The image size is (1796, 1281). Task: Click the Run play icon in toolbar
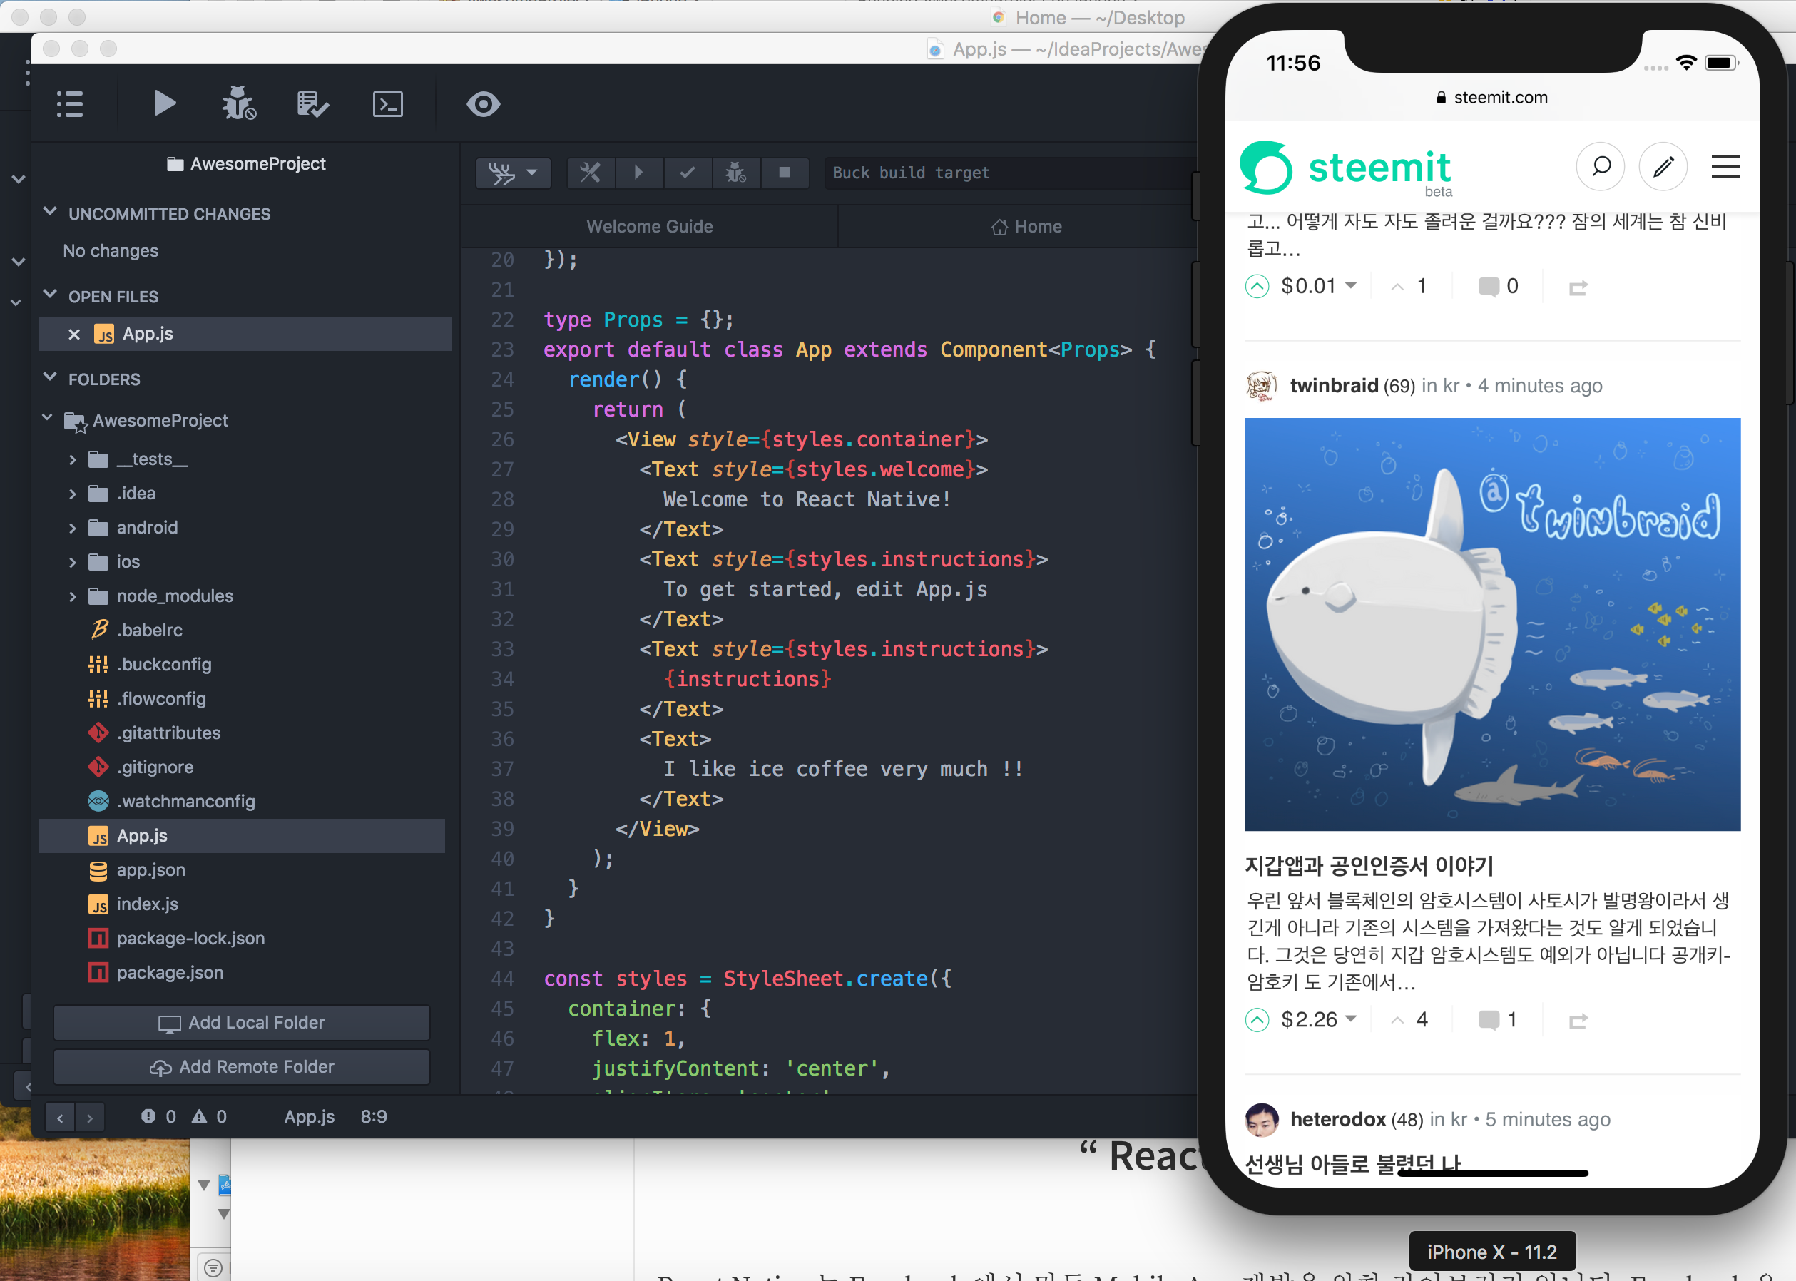(164, 103)
